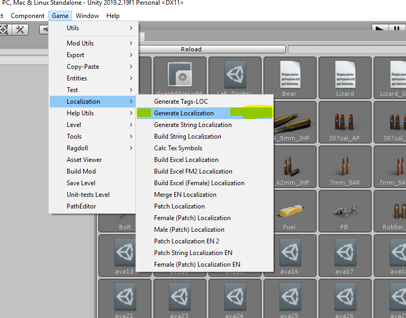Select Build Excel (Female) Localization

(x=204, y=183)
